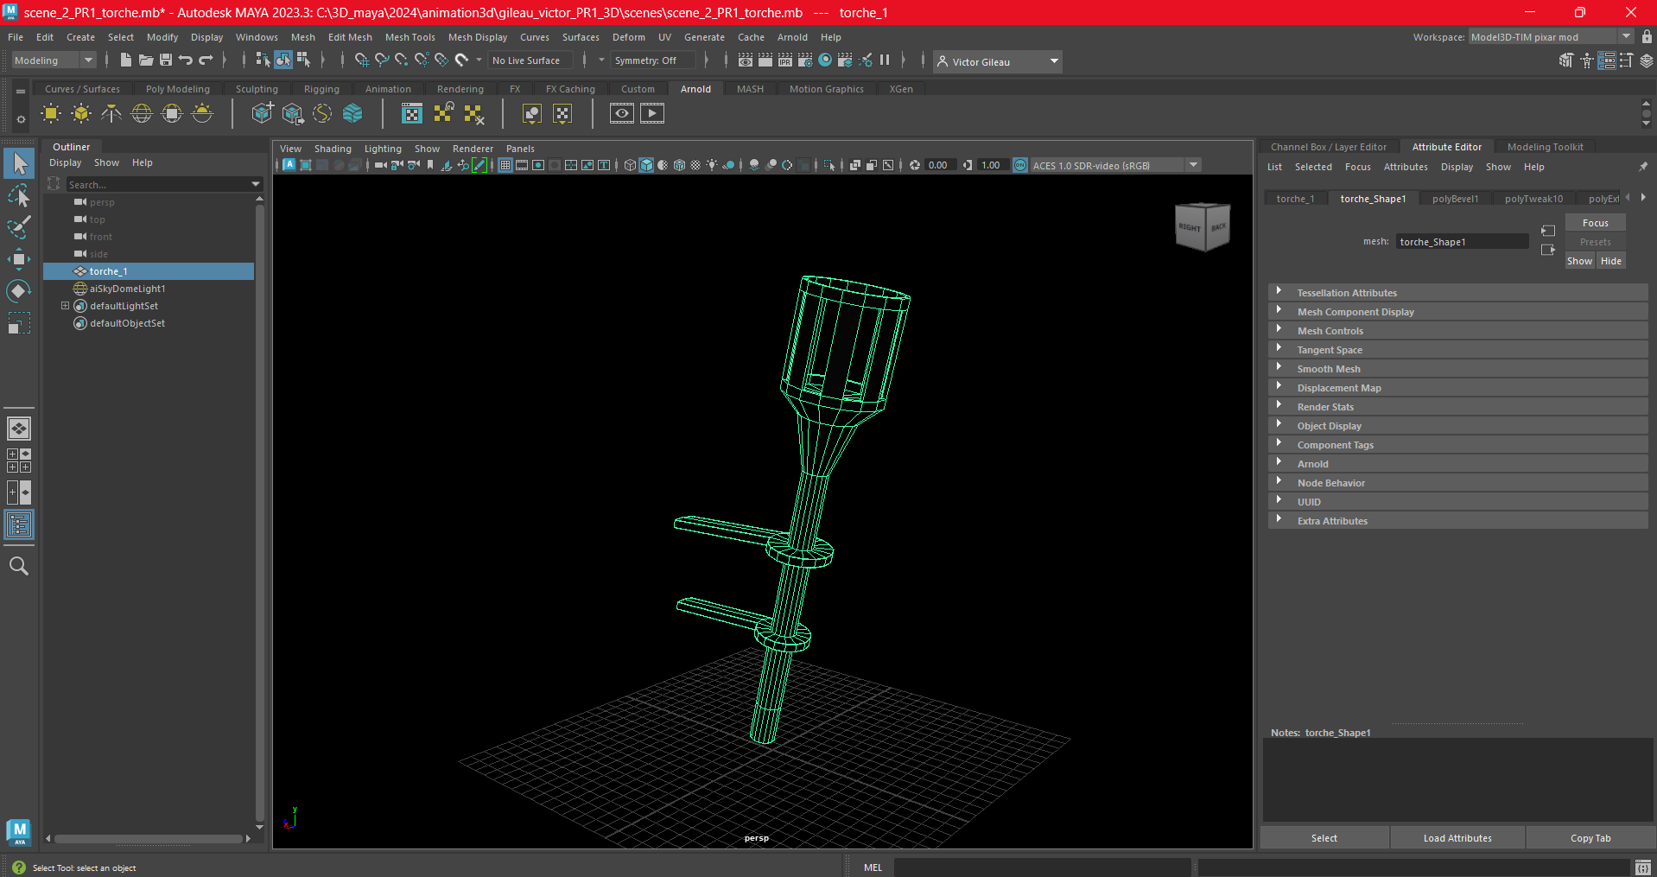
Task: Create an Arnold area light from the shelf
Action: [51, 113]
